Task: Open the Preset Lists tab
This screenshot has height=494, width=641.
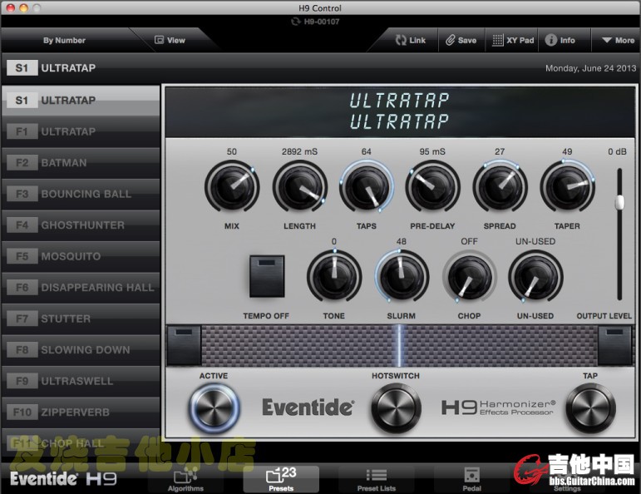Action: (x=376, y=480)
